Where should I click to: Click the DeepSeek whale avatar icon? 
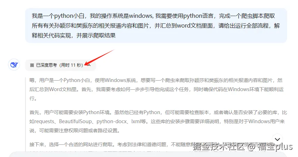(14, 65)
